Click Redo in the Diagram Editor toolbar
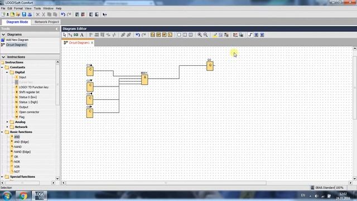This screenshot has height=201, width=357. [x=144, y=35]
